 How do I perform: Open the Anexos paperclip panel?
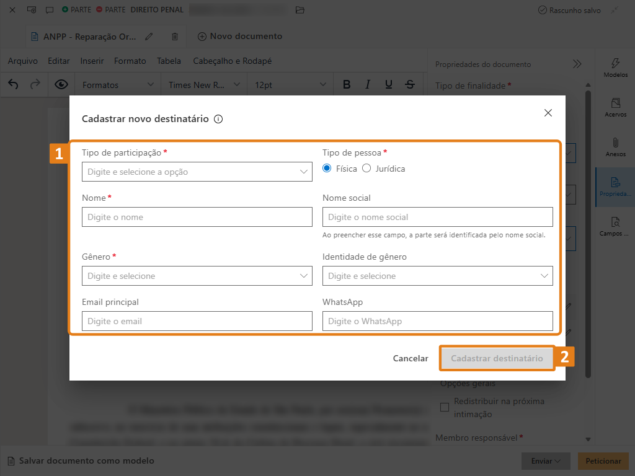[615, 147]
